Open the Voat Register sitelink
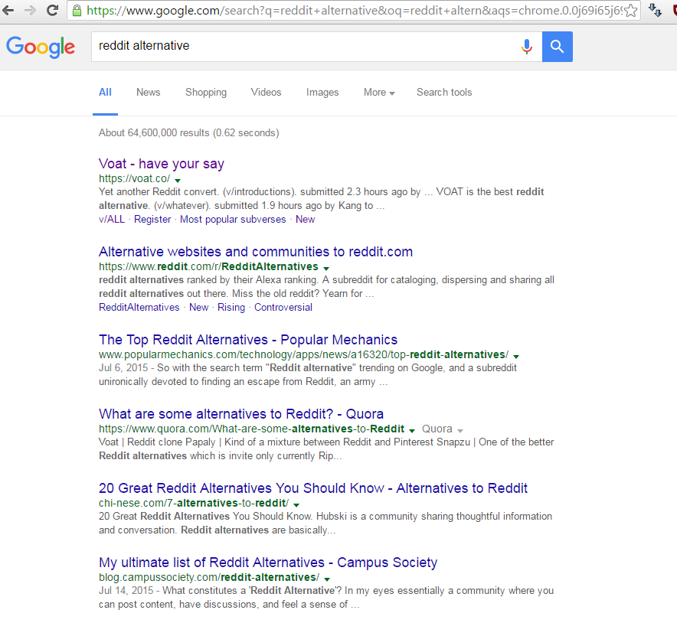This screenshot has height=623, width=677. click(x=152, y=219)
